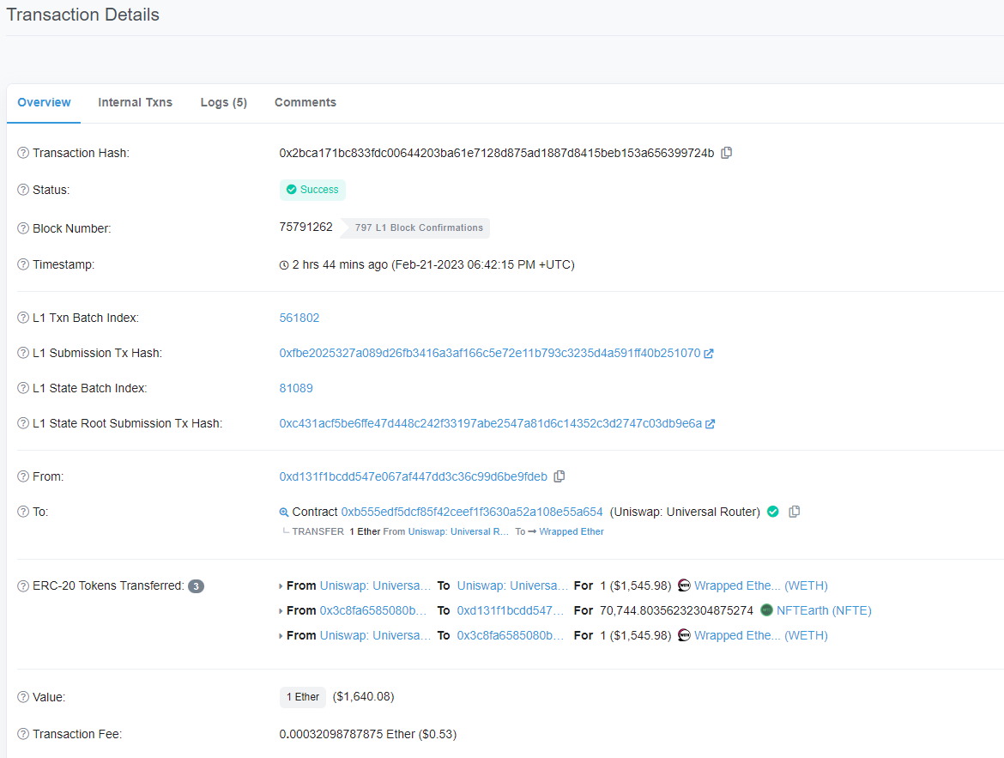Click the help icon next to To
Viewport: 1004px width, 758px height.
tap(23, 512)
